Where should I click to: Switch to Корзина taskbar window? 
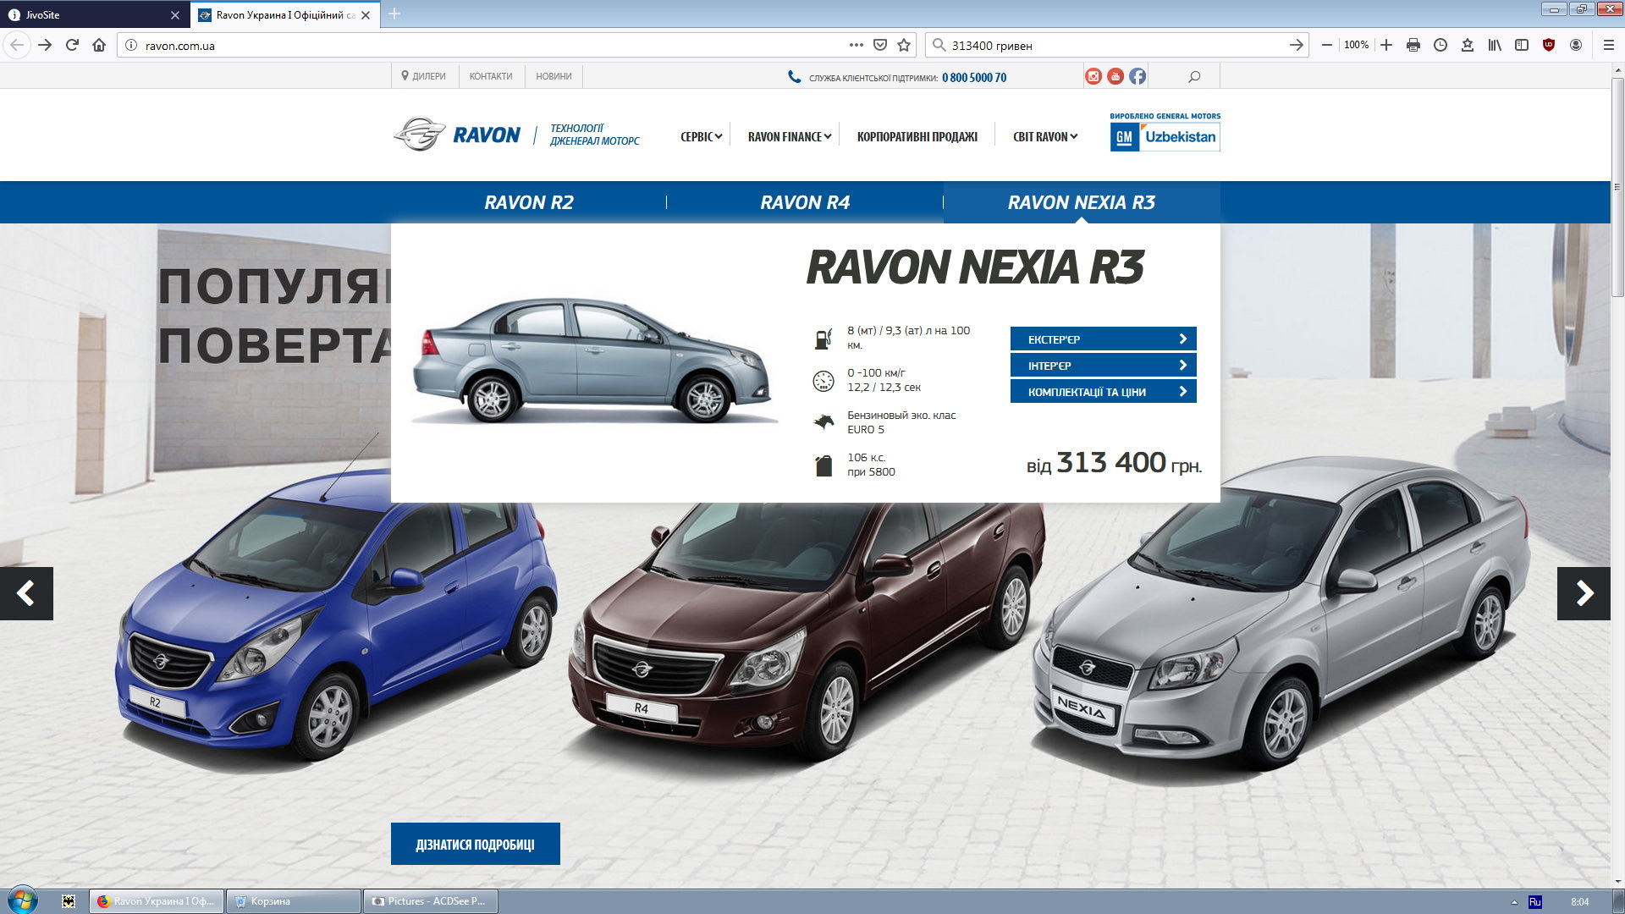coord(295,901)
